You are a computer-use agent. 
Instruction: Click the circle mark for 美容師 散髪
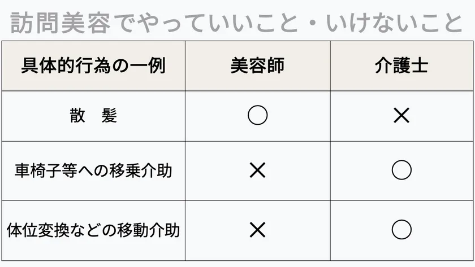pyautogui.click(x=257, y=116)
